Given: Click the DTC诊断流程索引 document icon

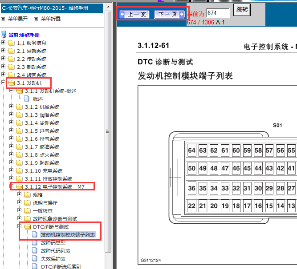Looking at the screenshot, I should click(35, 266).
